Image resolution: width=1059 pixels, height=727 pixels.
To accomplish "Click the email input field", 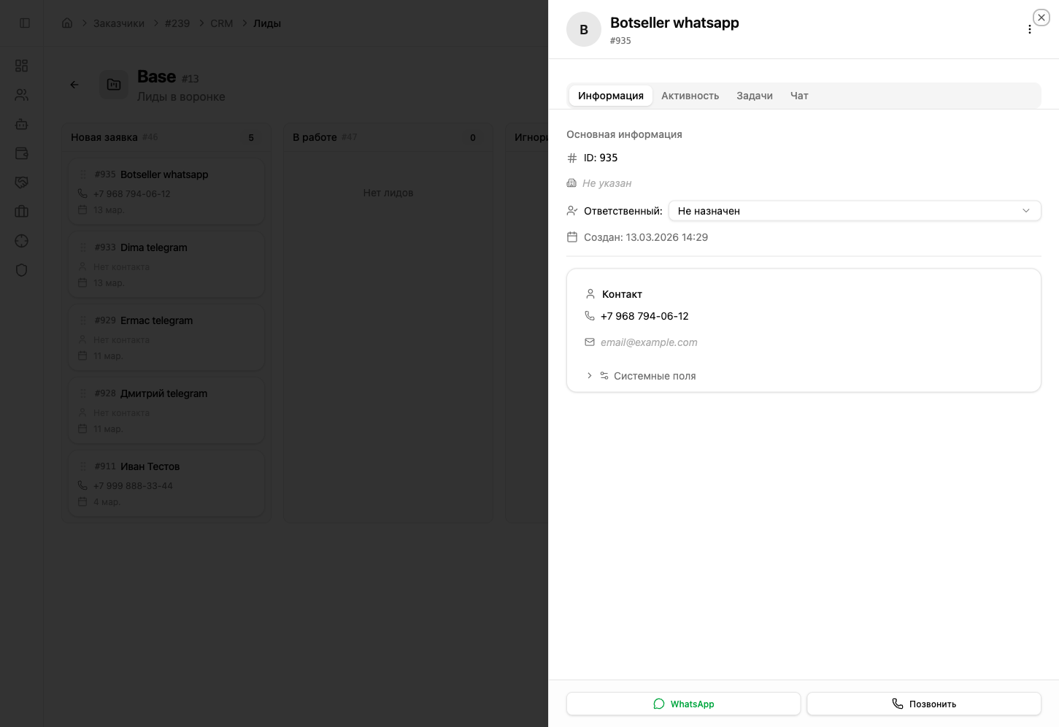I will (649, 342).
